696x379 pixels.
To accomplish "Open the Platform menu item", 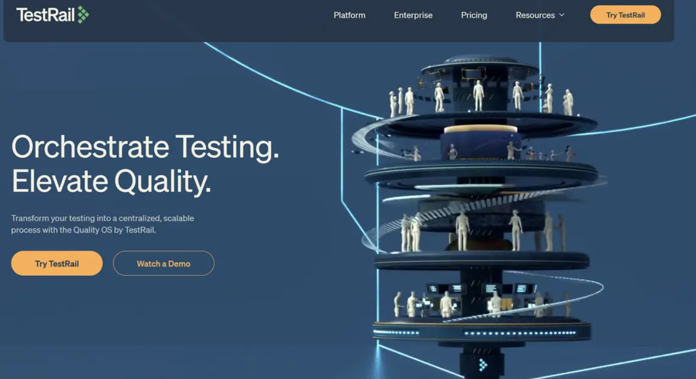I will pyautogui.click(x=350, y=15).
